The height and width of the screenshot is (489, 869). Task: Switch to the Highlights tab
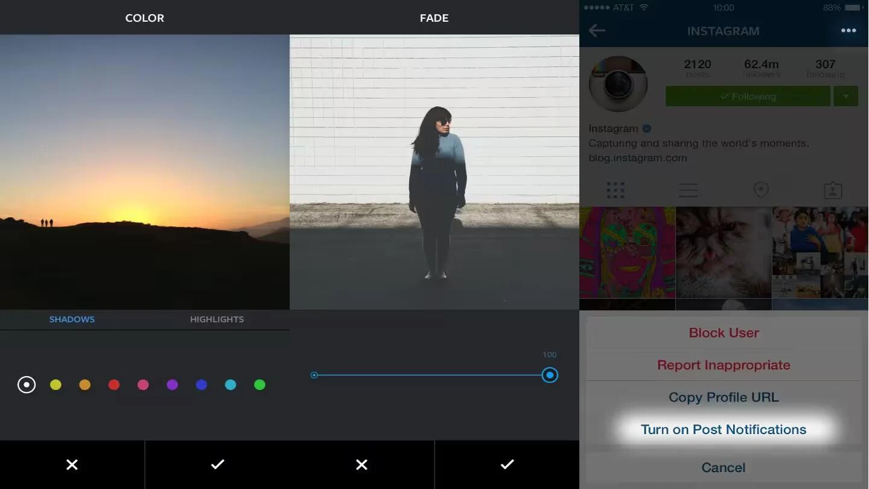coord(217,319)
